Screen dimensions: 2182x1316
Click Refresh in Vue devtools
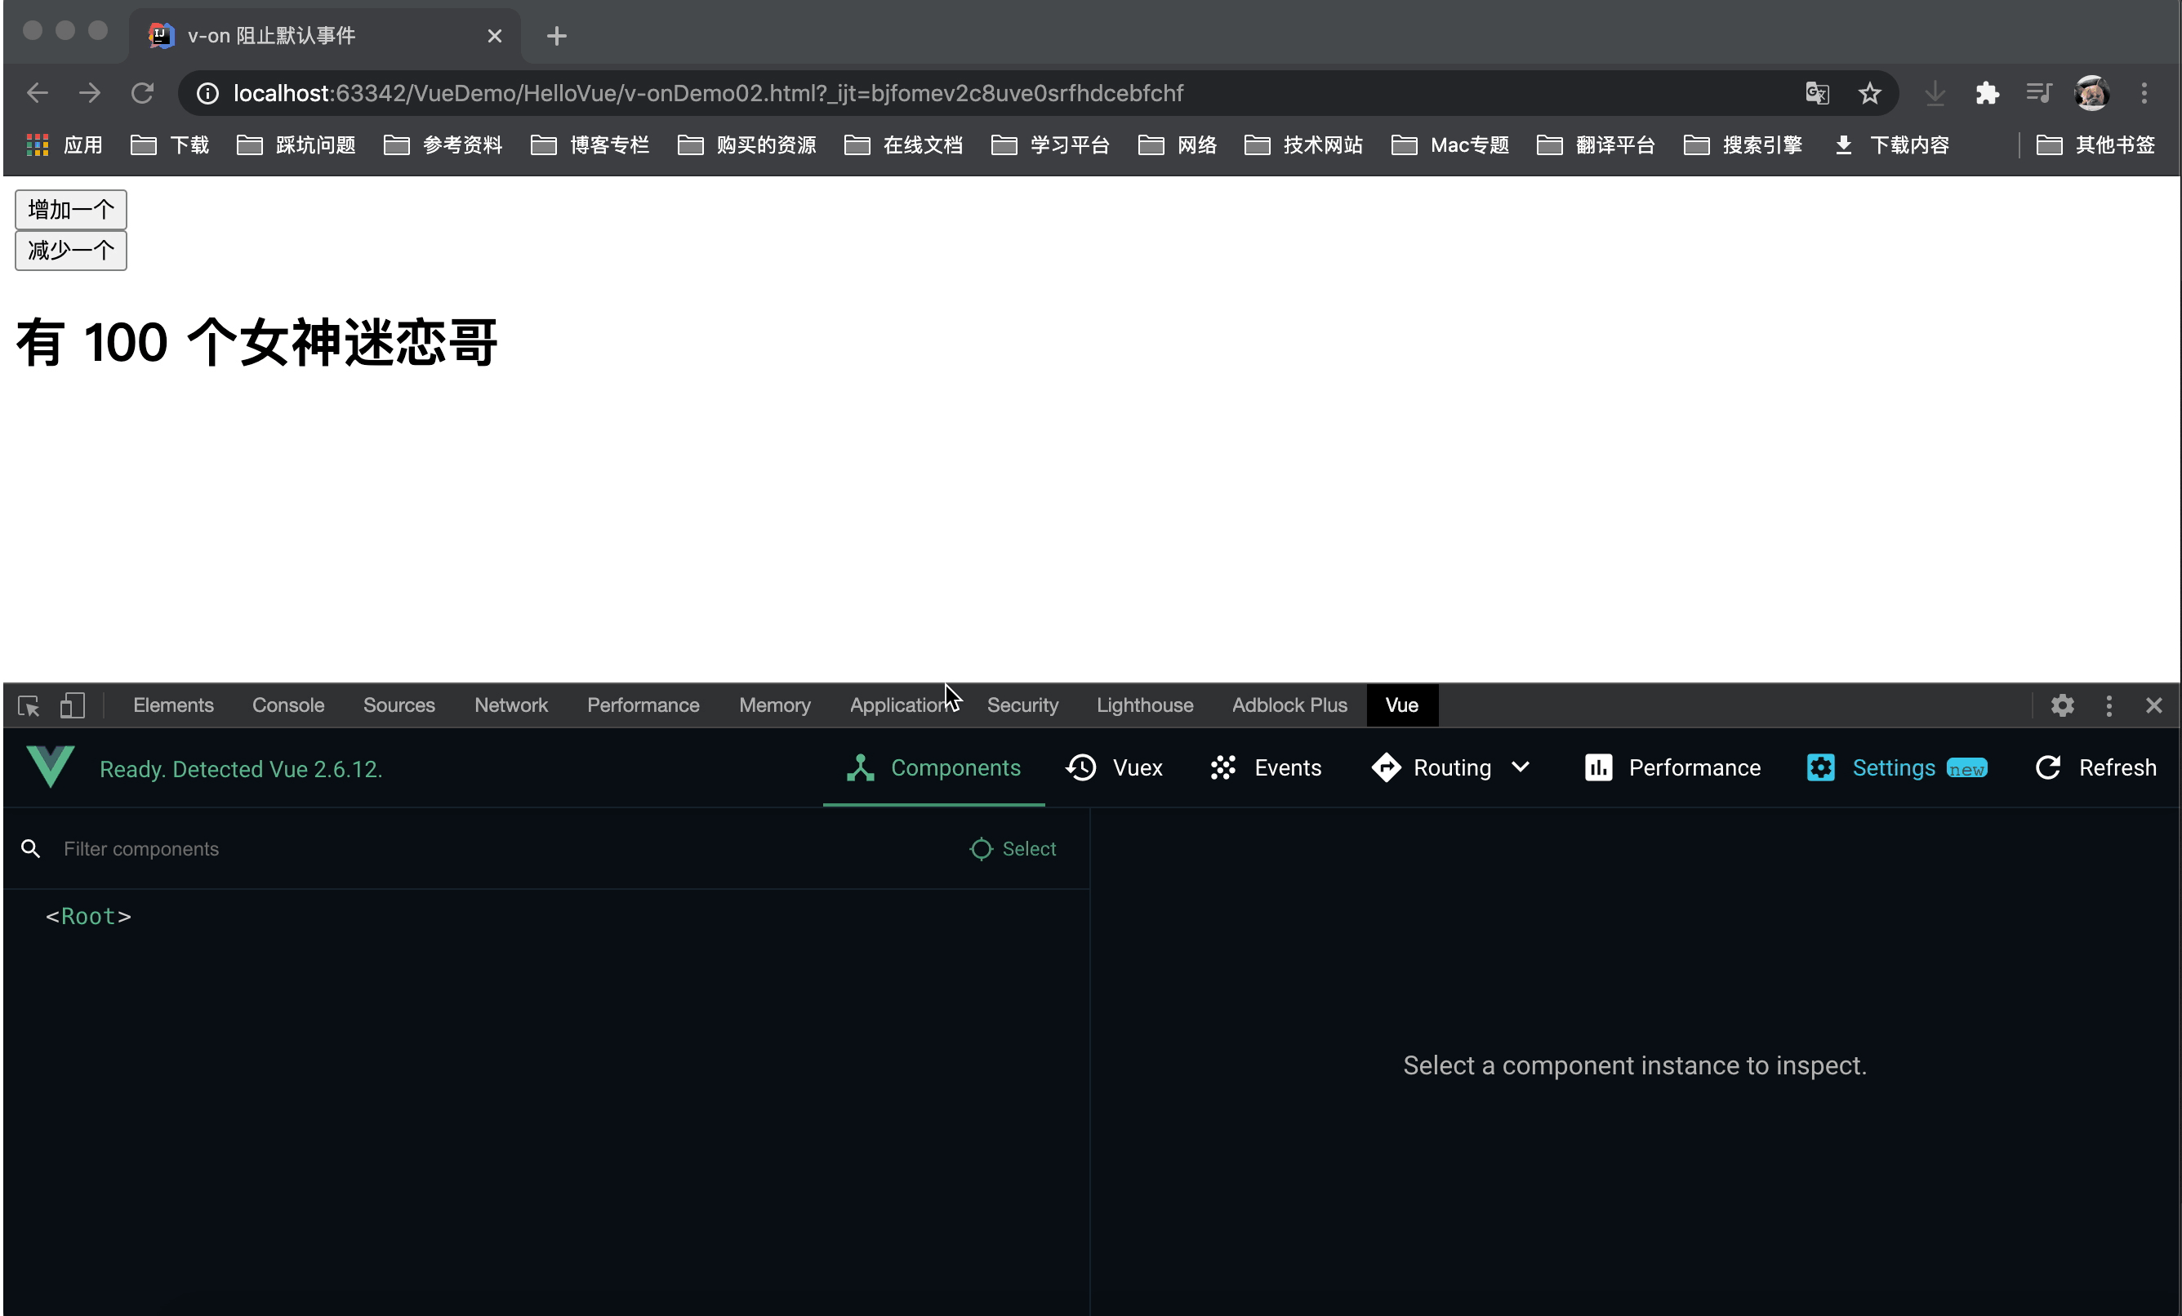point(2096,767)
